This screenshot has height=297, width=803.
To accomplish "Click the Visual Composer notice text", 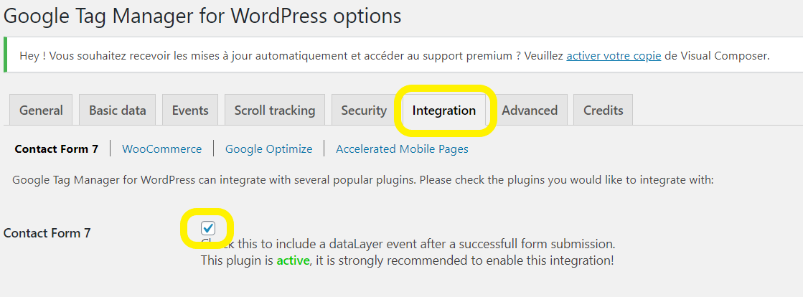I will tap(287, 55).
